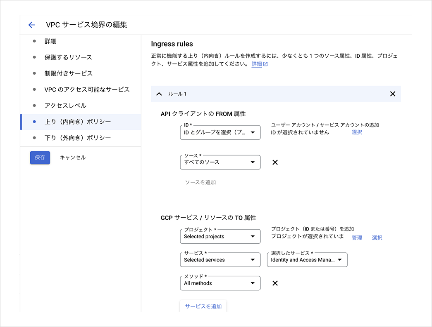The image size is (432, 327).
Task: Select 上り（内向き）ポリシー in sidebar
Action: click(81, 122)
